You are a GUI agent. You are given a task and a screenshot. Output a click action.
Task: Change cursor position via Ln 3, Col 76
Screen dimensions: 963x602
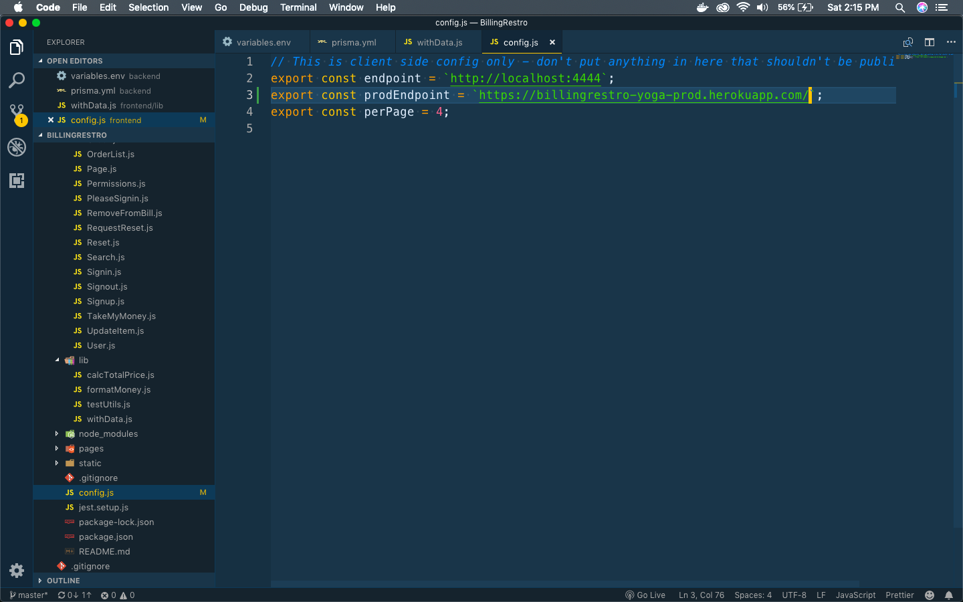click(702, 595)
